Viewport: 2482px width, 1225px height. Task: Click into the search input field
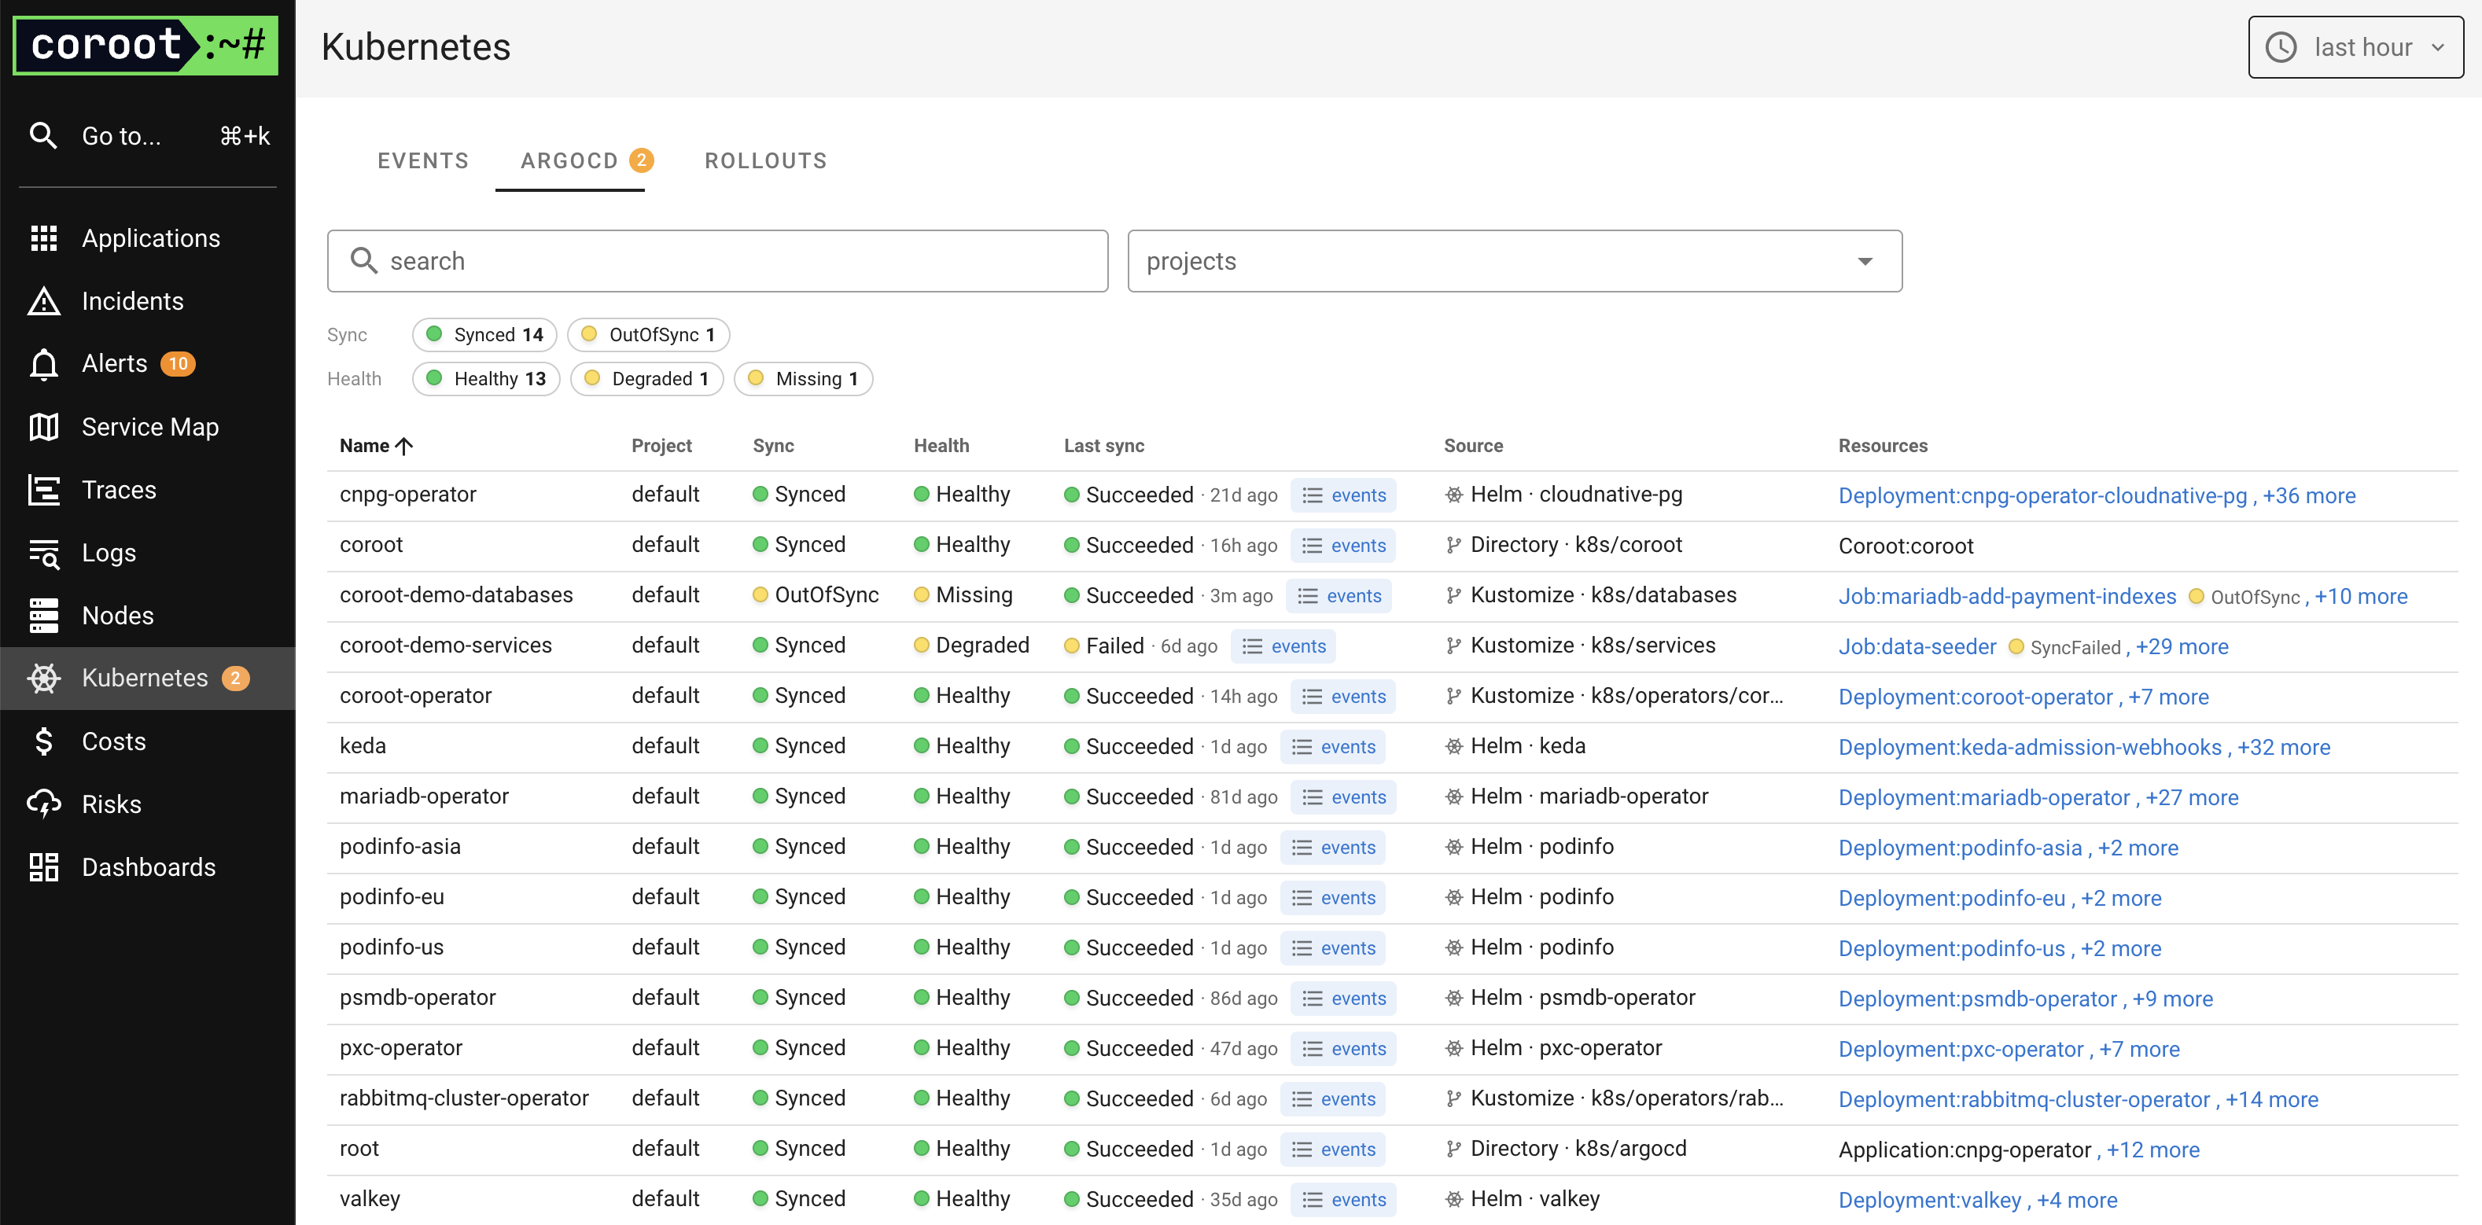(x=718, y=261)
